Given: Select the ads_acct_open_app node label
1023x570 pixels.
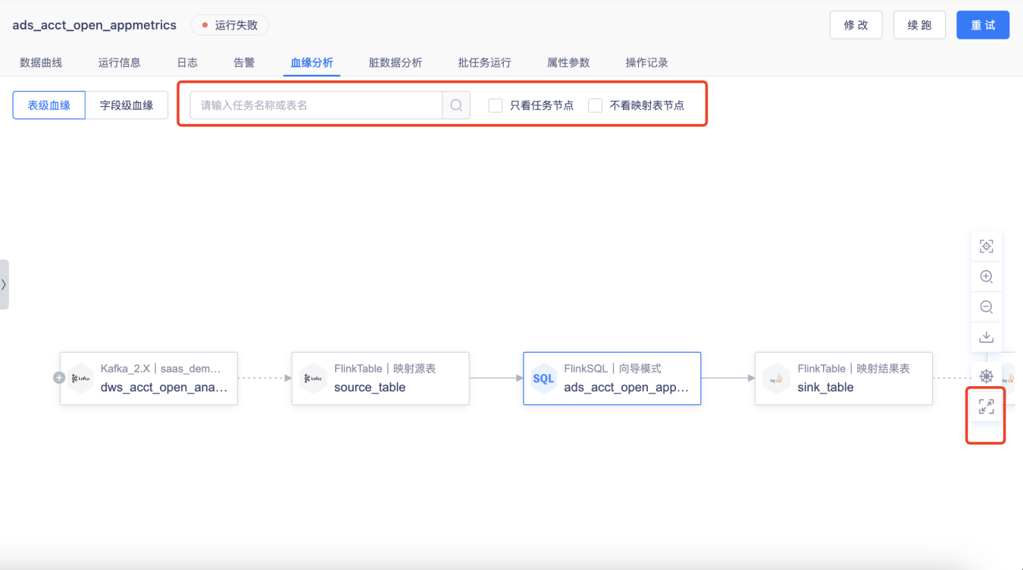Looking at the screenshot, I should click(627, 388).
